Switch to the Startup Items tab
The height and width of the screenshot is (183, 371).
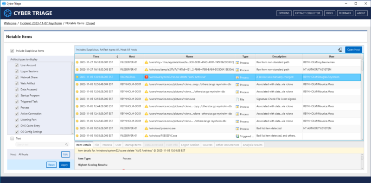[x=133, y=145]
